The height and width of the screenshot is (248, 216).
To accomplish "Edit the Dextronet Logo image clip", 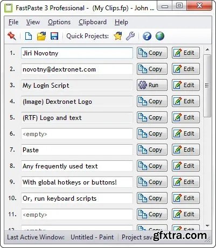I will pos(186,101).
